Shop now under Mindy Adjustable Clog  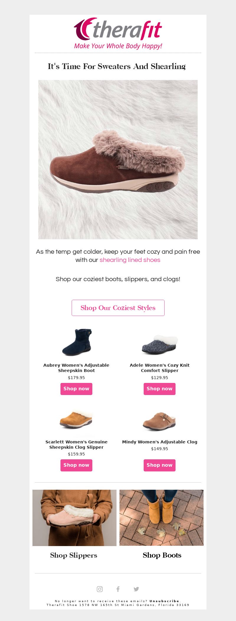[160, 465]
